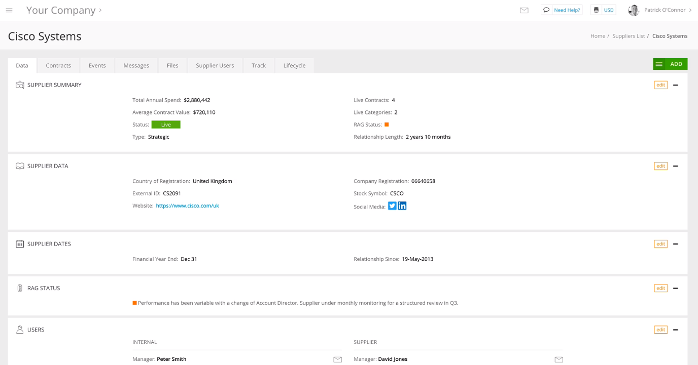698x365 pixels.
Task: Click the orange RAG Status square in summary
Action: click(x=387, y=125)
